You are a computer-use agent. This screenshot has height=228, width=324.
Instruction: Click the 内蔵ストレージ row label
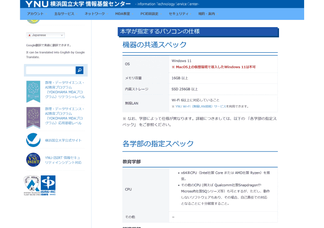pyautogui.click(x=136, y=89)
